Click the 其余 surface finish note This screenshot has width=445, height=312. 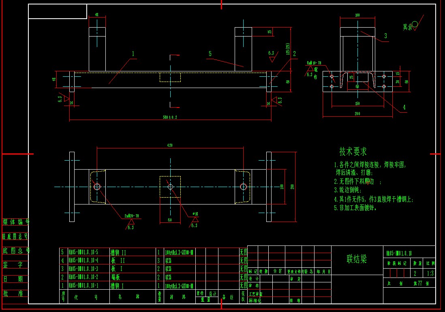tap(408, 27)
